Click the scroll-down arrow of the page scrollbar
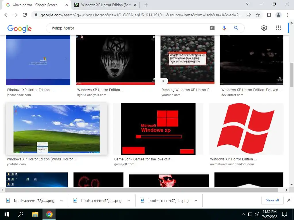 tap(291, 185)
